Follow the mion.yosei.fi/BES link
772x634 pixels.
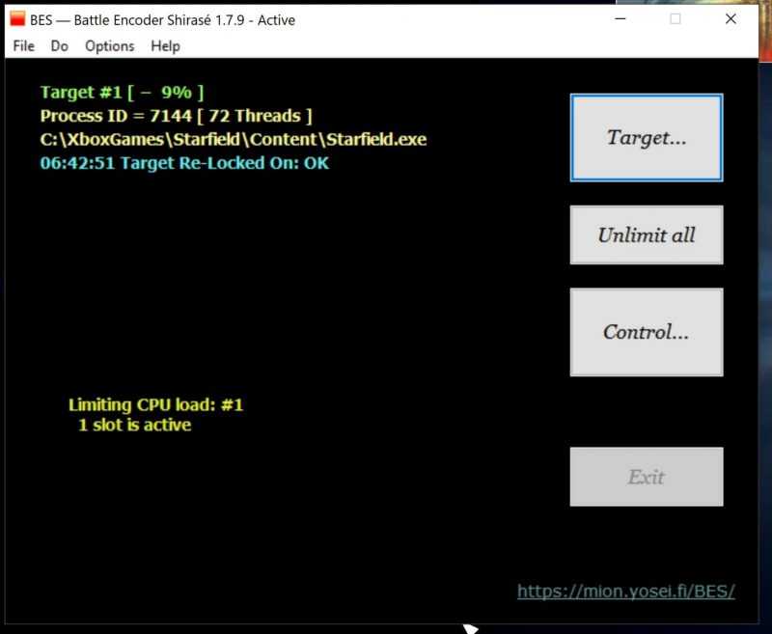point(625,591)
